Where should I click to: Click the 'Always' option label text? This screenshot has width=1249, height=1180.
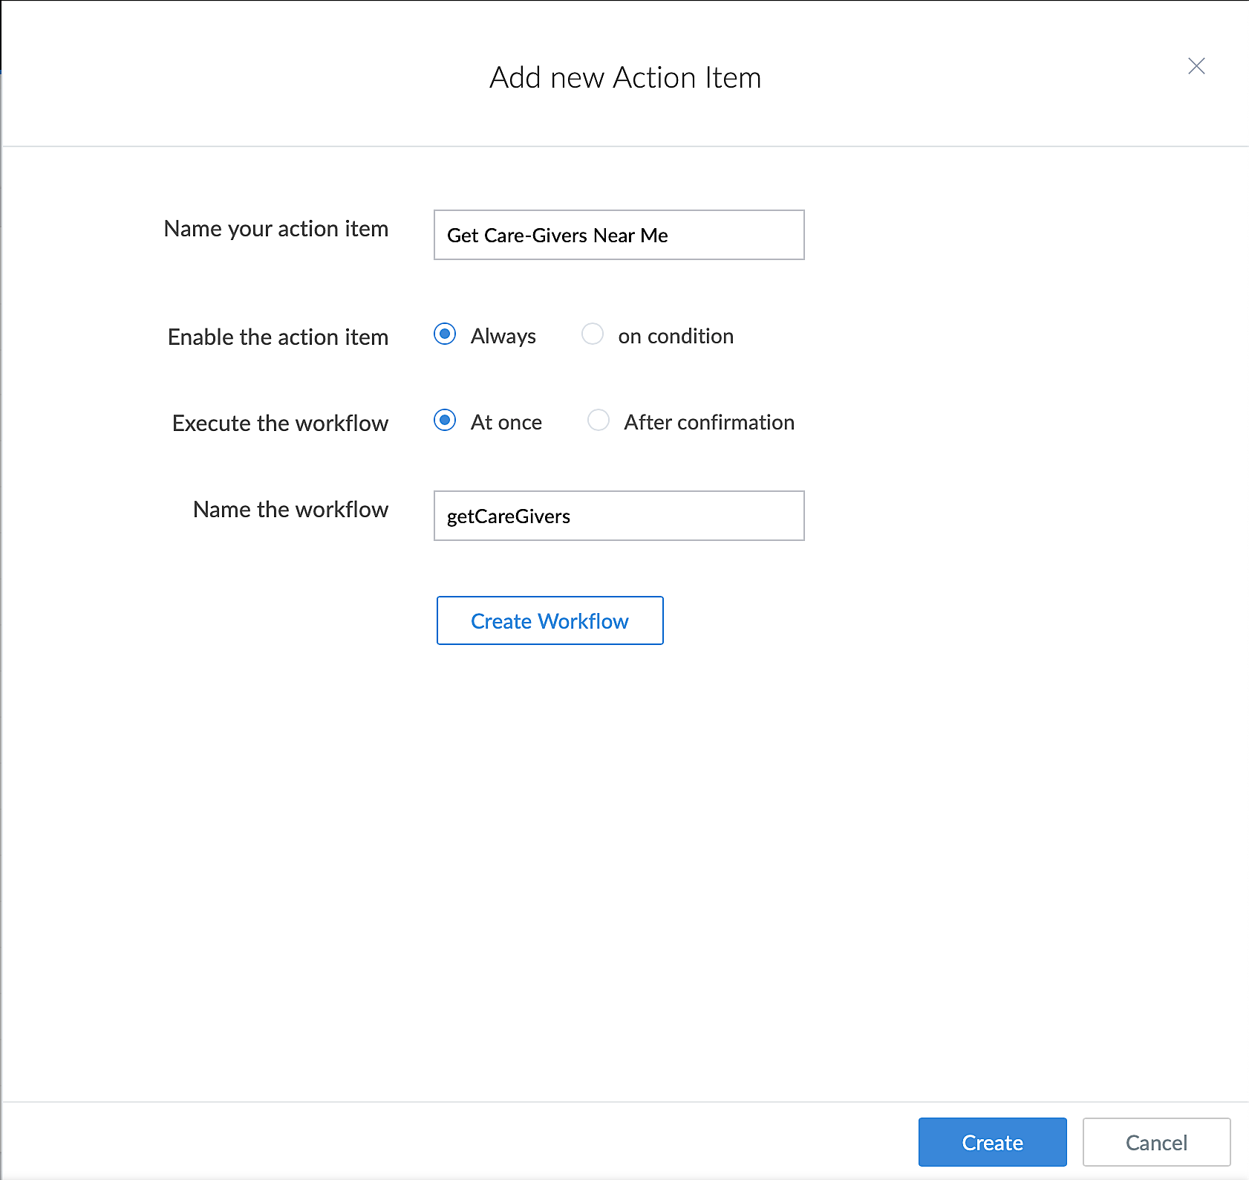click(503, 337)
